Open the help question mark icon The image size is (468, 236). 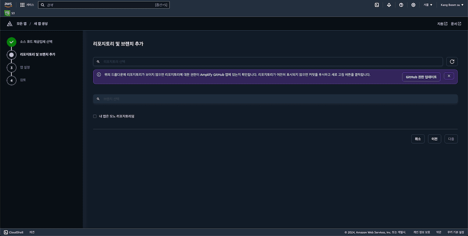[401, 5]
